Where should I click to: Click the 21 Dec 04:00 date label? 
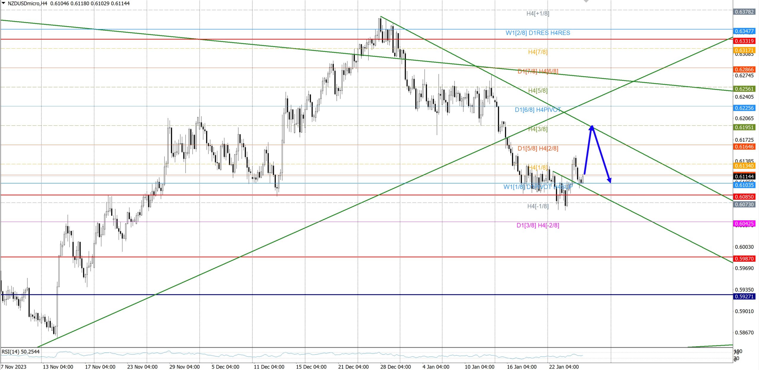[353, 367]
